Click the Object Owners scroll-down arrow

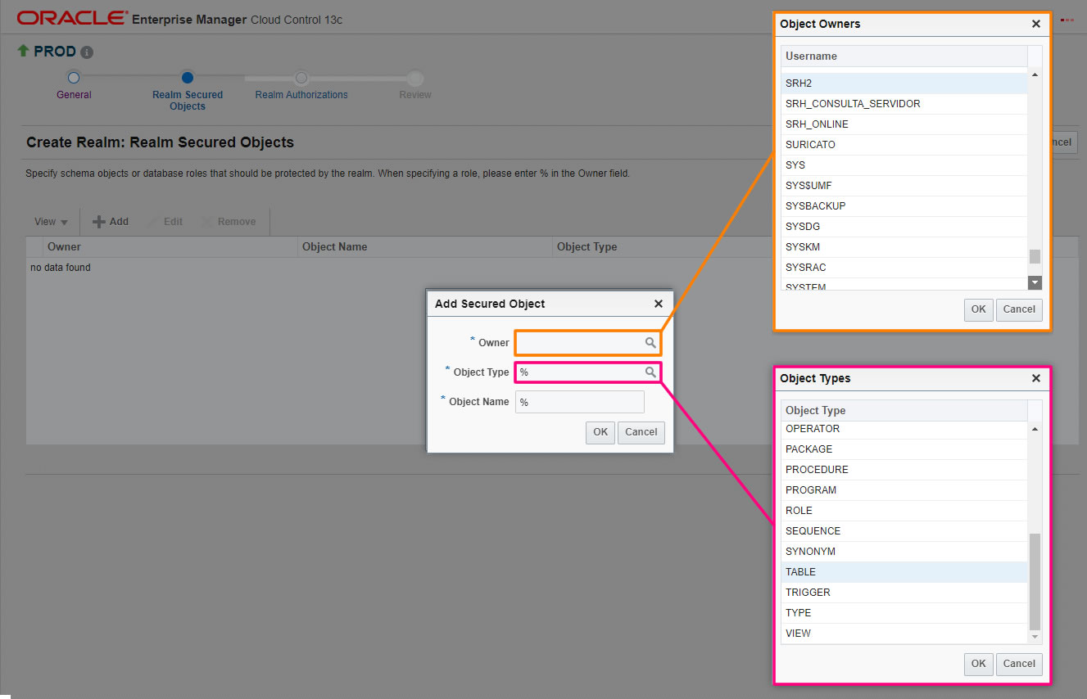(1035, 282)
